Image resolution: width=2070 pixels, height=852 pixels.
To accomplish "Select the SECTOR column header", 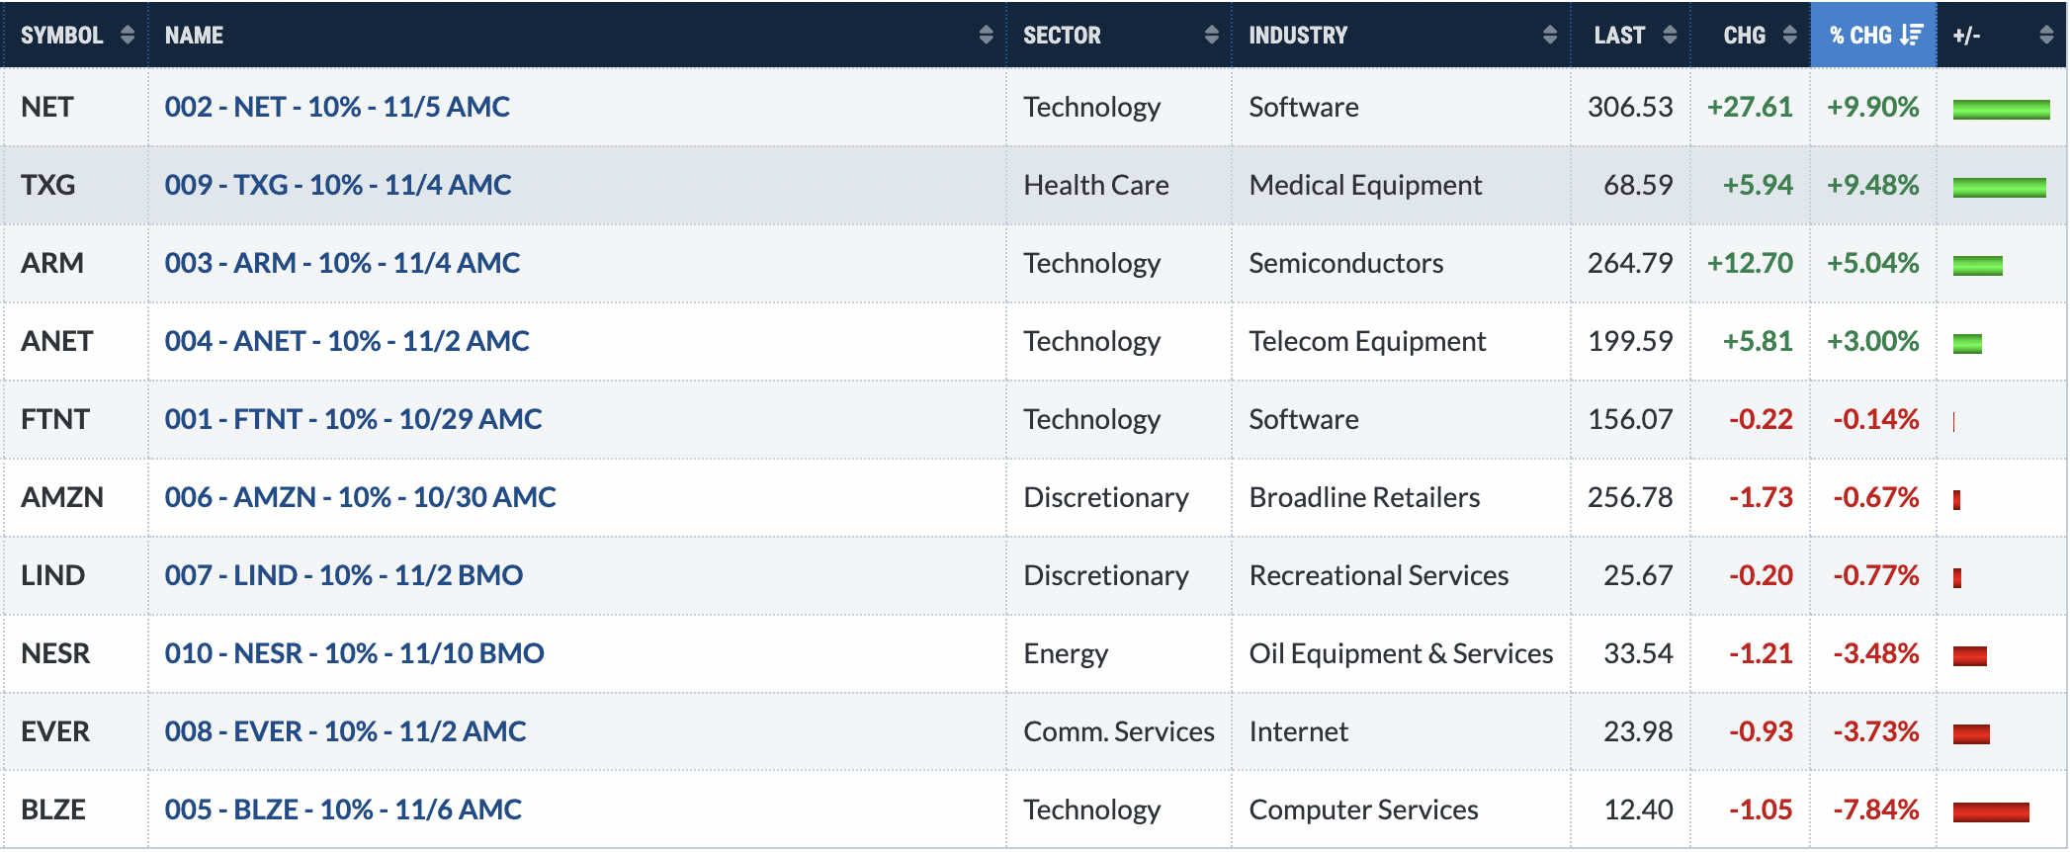I will point(1062,35).
